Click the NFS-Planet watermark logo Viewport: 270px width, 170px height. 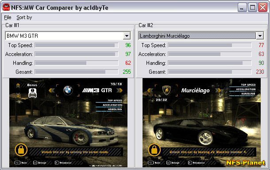click(x=246, y=163)
